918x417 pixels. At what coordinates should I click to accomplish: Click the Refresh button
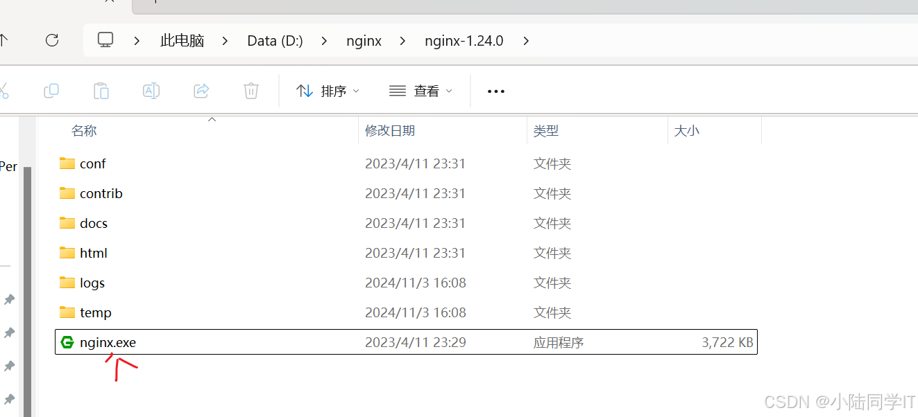[x=52, y=40]
